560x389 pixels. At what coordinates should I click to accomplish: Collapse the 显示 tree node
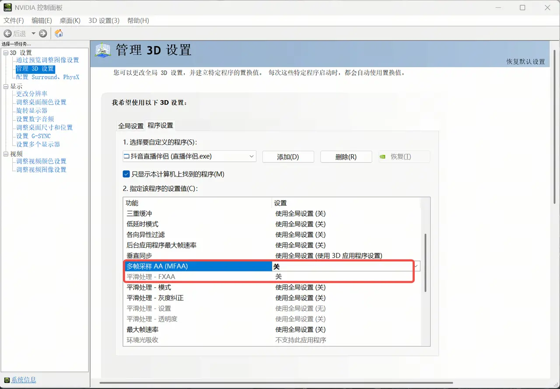[x=6, y=87]
